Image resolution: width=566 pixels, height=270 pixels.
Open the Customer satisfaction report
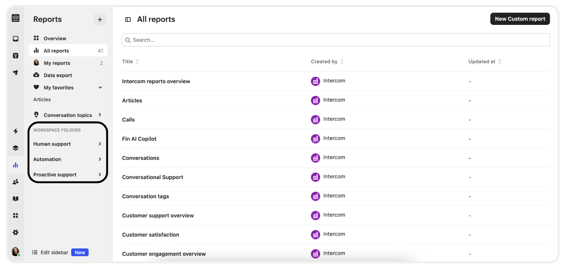point(151,235)
